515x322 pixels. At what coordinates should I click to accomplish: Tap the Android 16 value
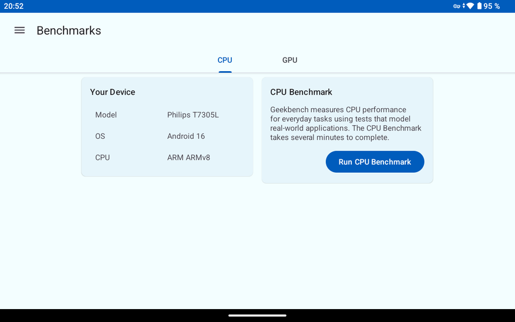click(186, 136)
